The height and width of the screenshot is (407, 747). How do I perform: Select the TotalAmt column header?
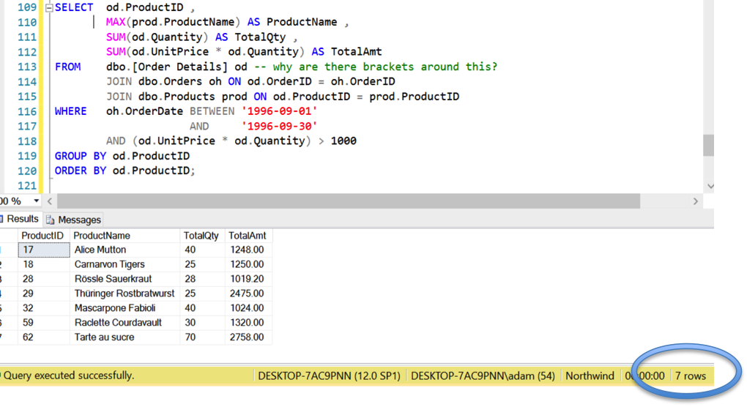coord(248,236)
